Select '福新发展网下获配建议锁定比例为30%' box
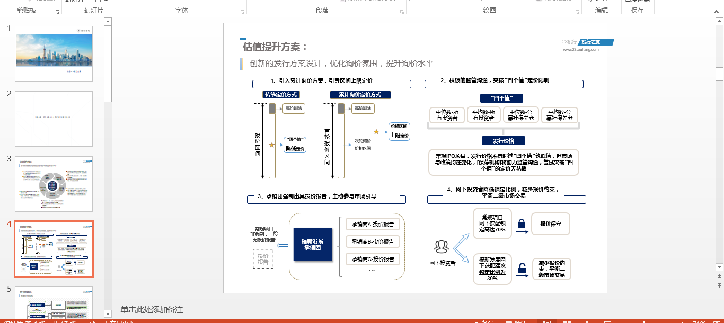Screen dimensions: 724x323 point(492,269)
